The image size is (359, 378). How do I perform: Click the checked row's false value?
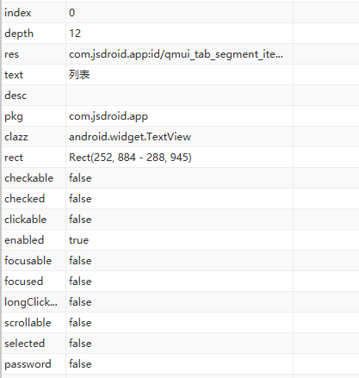pyautogui.click(x=80, y=199)
